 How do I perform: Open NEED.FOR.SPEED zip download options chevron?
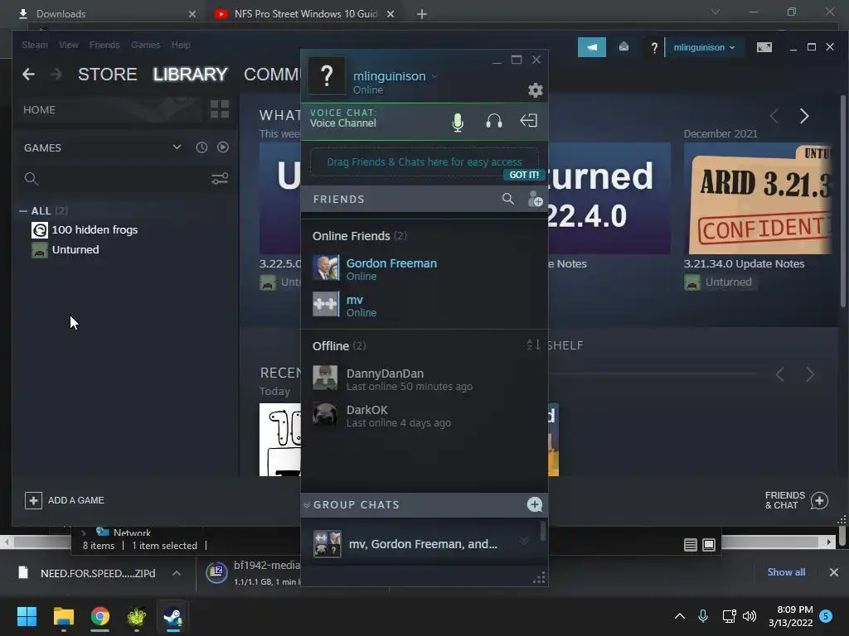coord(177,573)
